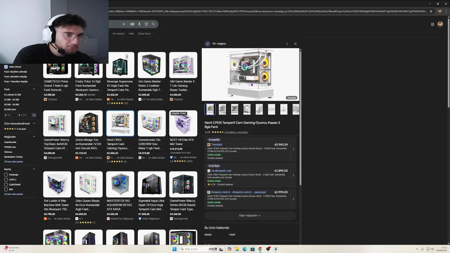Apply the price range with the Git button
The image size is (450, 253).
click(x=34, y=115)
